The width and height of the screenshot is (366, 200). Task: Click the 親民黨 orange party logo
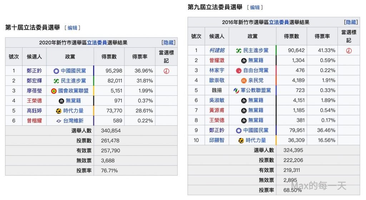[x=244, y=81]
